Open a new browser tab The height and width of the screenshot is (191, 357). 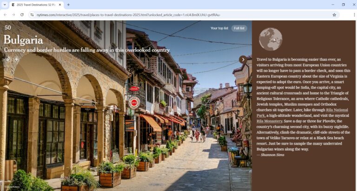pos(68,5)
